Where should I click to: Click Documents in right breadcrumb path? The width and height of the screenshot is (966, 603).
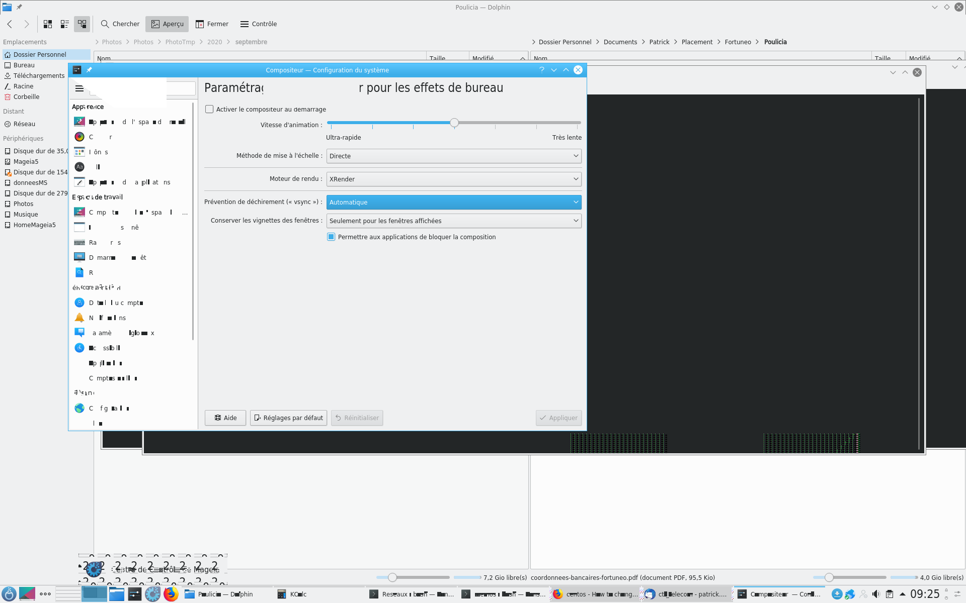[620, 42]
